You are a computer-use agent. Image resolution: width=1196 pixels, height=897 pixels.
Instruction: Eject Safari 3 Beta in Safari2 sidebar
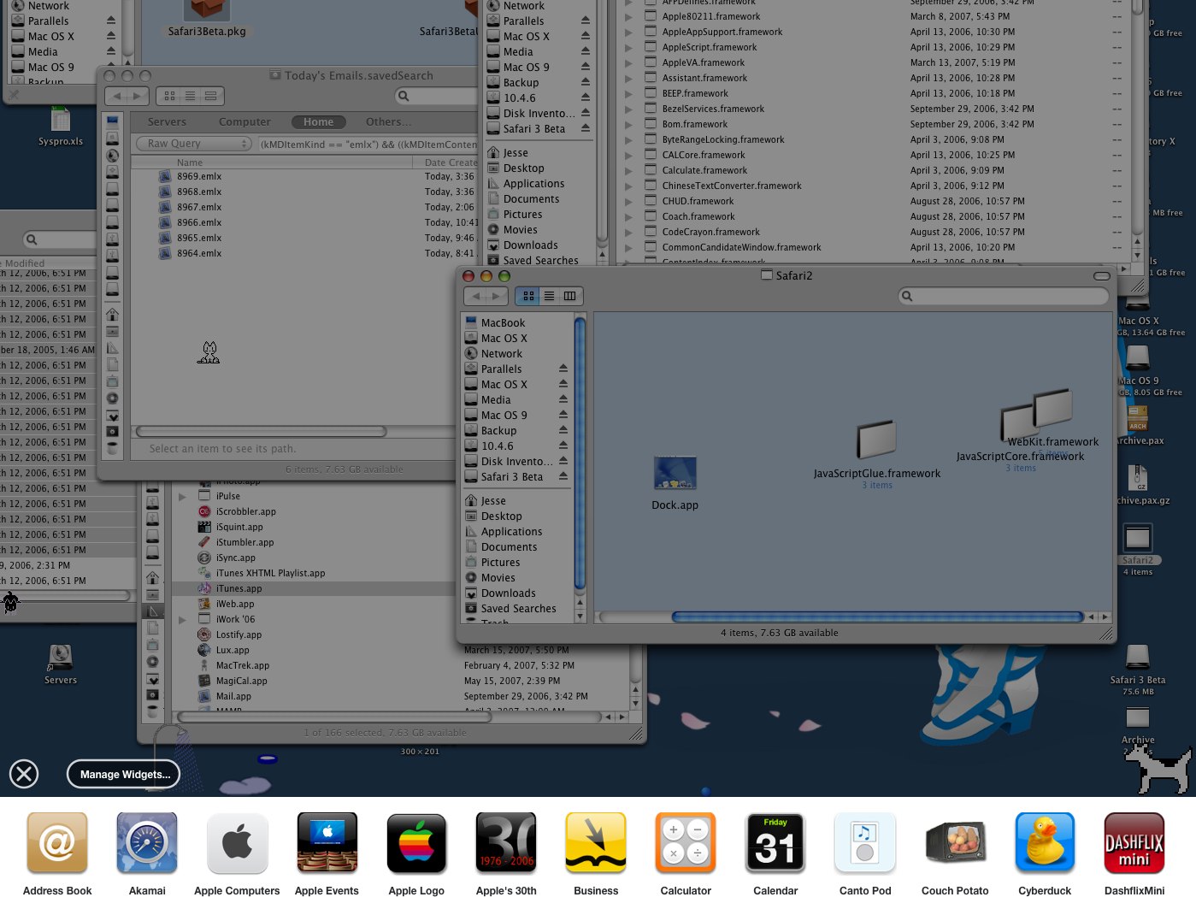(x=563, y=476)
